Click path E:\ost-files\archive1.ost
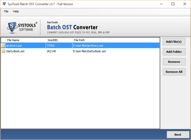Image resolution: width=191 pixels, height=140 pixels. pyautogui.click(x=88, y=46)
